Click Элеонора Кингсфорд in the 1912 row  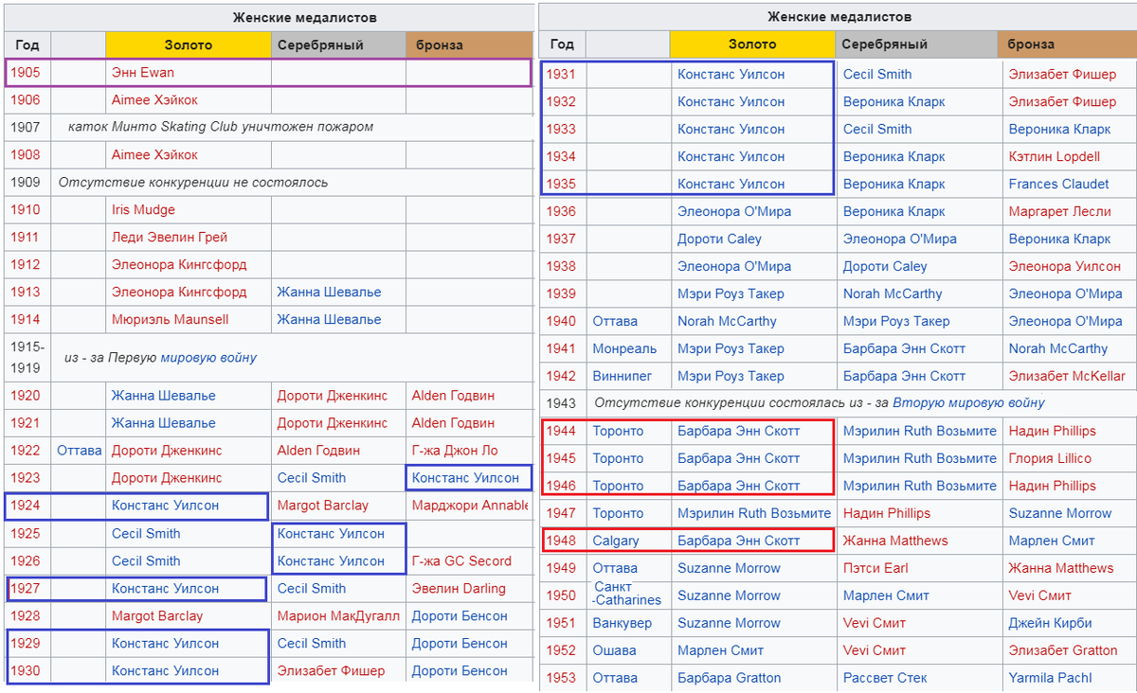(179, 264)
